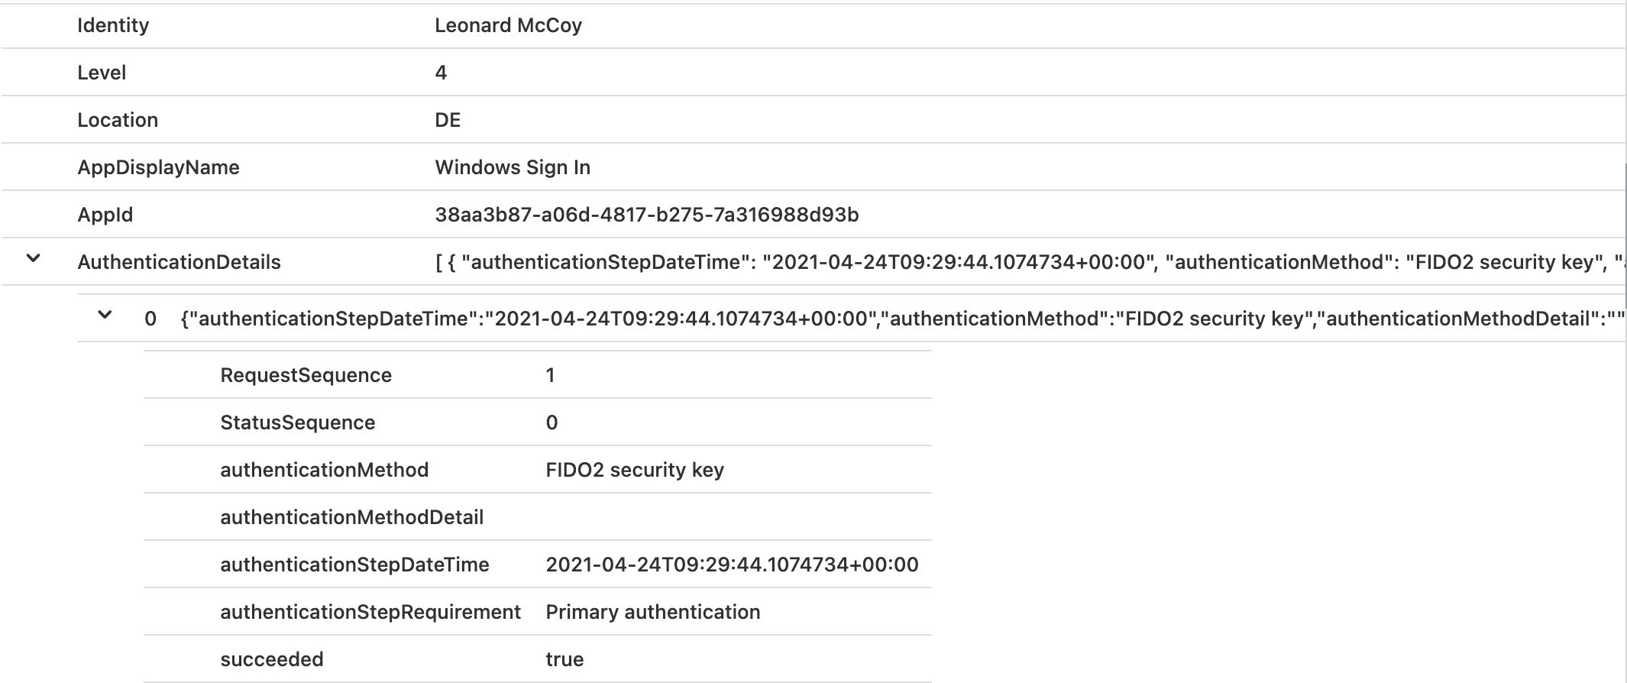Click the Primary authentication requirement value
1627x683 pixels.
click(x=653, y=612)
